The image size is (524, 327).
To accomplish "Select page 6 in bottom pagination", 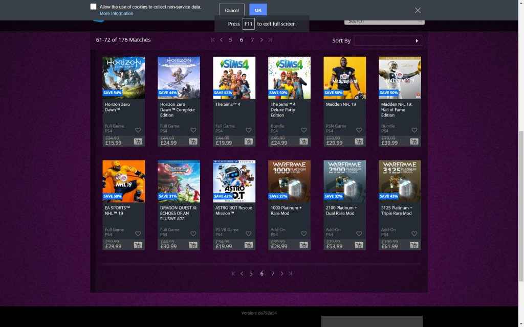I will click(x=261, y=274).
